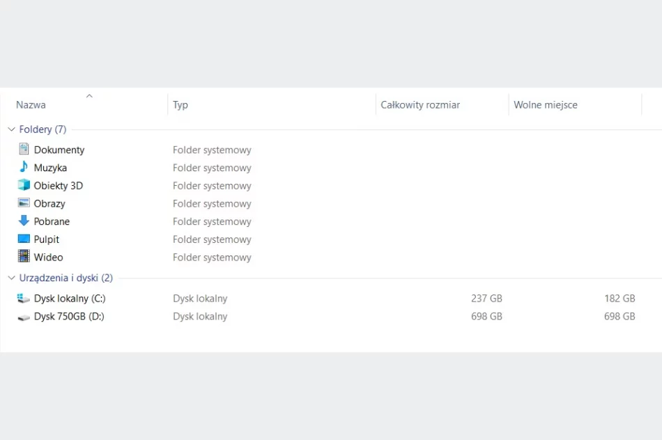662x440 pixels.
Task: Select the Muzyka music note icon
Action: 24,167
